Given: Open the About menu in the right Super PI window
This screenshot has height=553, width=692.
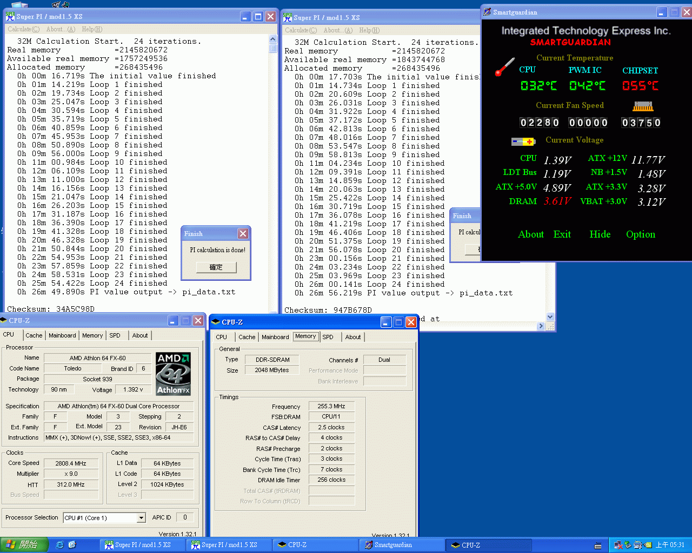Looking at the screenshot, I should (x=338, y=30).
